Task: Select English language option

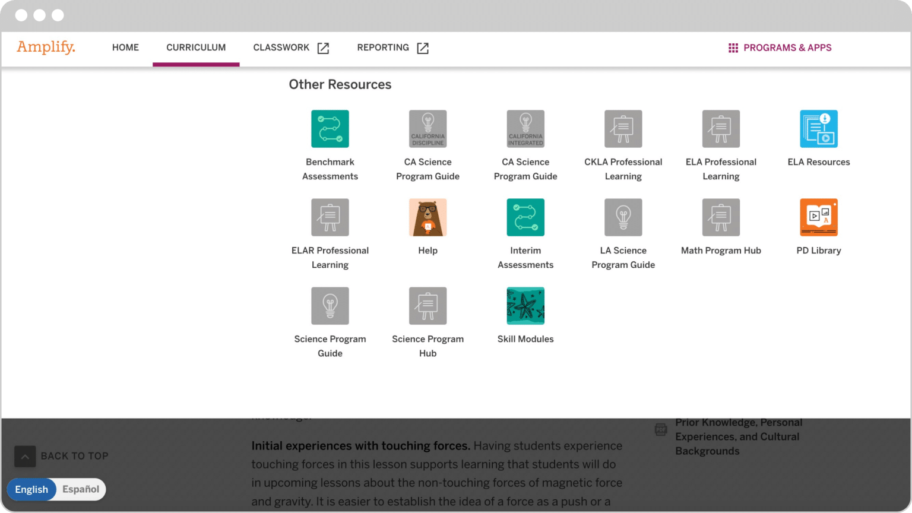Action: pyautogui.click(x=31, y=489)
